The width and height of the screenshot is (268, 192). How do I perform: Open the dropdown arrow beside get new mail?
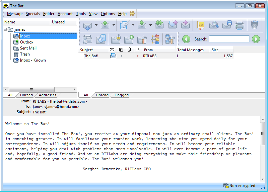click(x=96, y=25)
